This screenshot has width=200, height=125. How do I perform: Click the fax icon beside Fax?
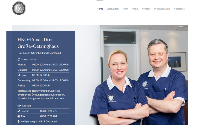pyautogui.click(x=19, y=116)
